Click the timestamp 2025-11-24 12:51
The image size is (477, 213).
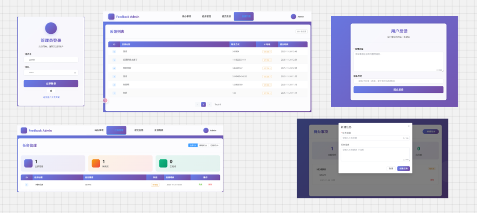click(289, 60)
